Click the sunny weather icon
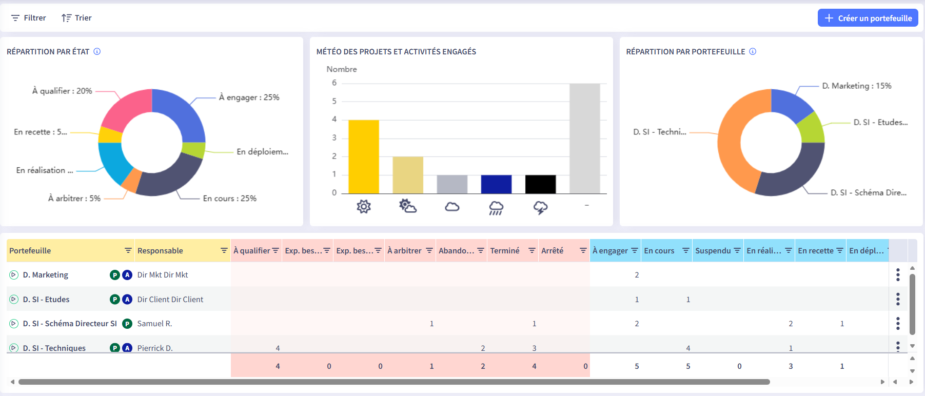The width and height of the screenshot is (925, 396). [364, 207]
